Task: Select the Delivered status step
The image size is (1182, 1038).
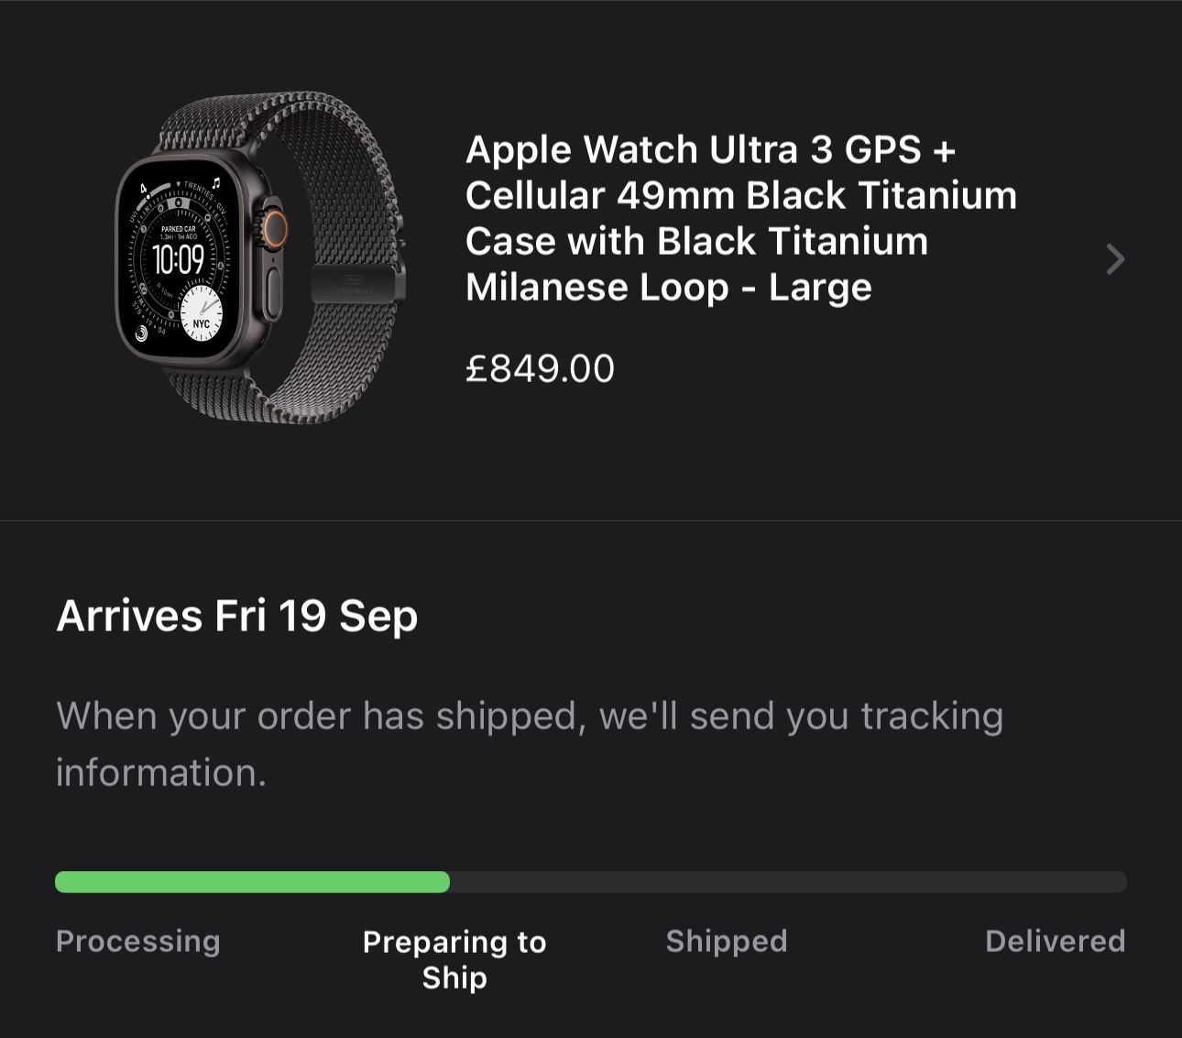Action: 1055,941
